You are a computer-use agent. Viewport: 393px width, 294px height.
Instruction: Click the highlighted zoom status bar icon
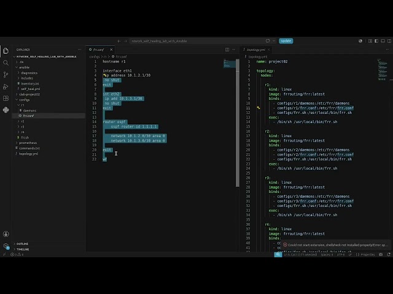(278, 255)
